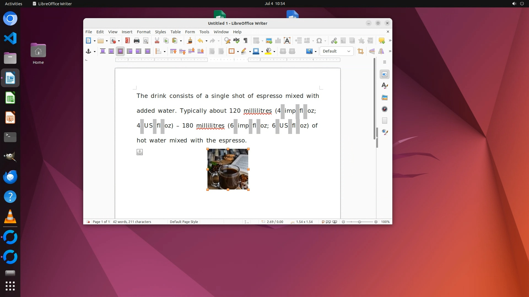Click the Export as PDF icon
Image resolution: width=529 pixels, height=297 pixels.
coord(127,41)
